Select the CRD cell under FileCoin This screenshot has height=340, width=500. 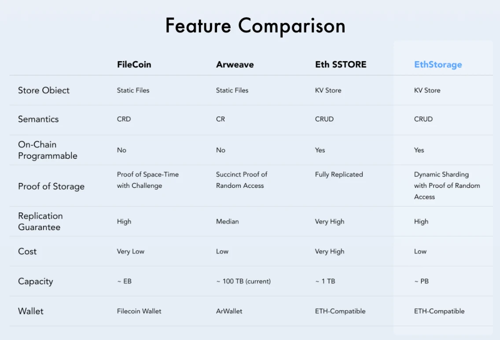[x=124, y=119]
